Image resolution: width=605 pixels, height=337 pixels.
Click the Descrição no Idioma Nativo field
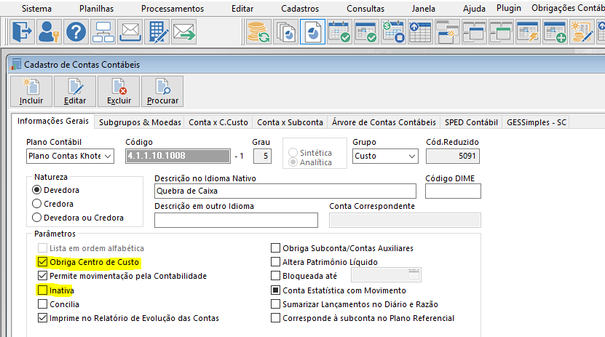point(285,191)
